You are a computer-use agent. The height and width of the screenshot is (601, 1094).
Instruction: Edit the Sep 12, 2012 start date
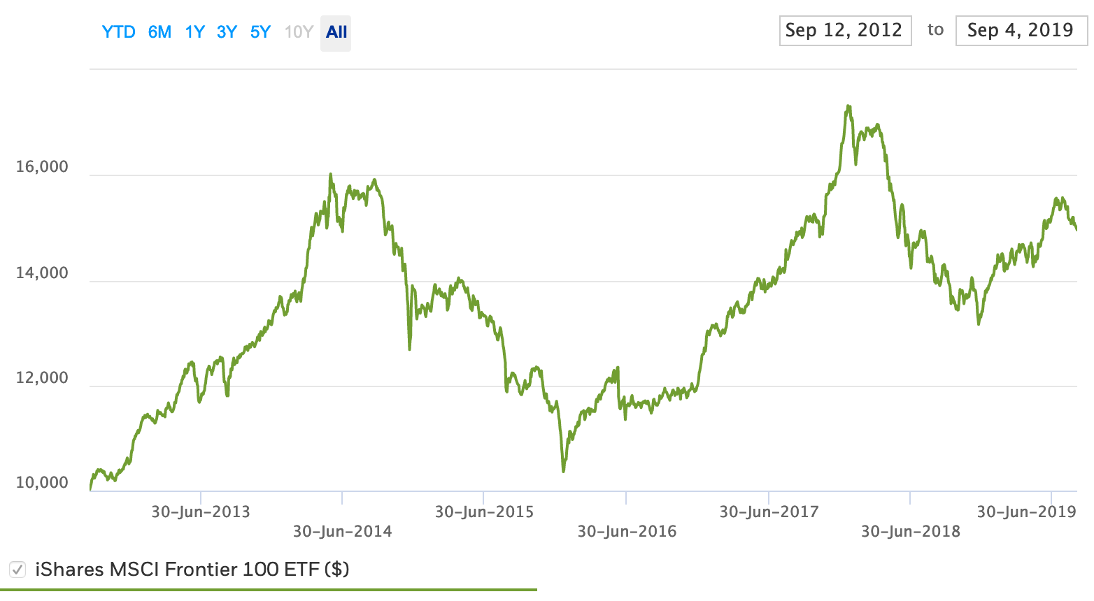pyautogui.click(x=844, y=30)
